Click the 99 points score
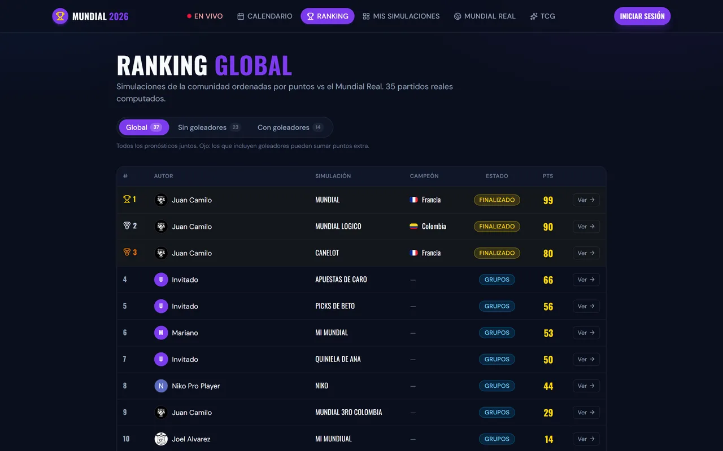The height and width of the screenshot is (451, 723). pyautogui.click(x=548, y=200)
